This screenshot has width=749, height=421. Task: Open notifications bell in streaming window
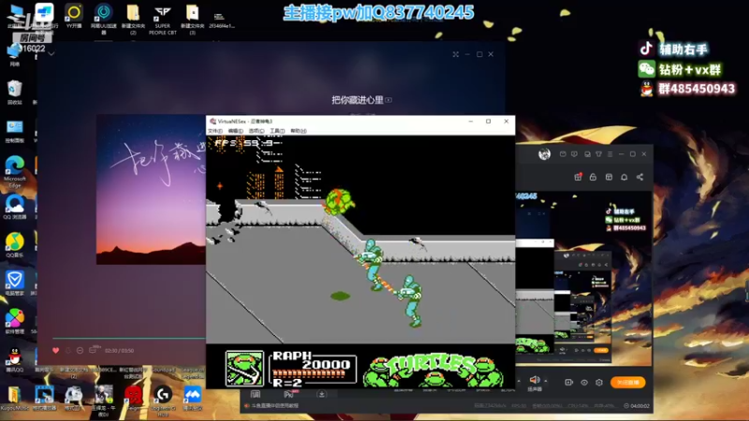[624, 177]
